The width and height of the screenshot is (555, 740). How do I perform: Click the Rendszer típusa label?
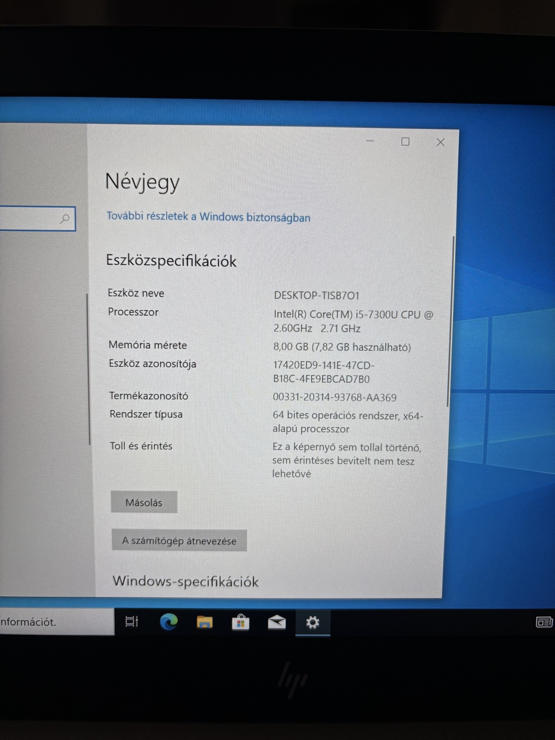146,414
